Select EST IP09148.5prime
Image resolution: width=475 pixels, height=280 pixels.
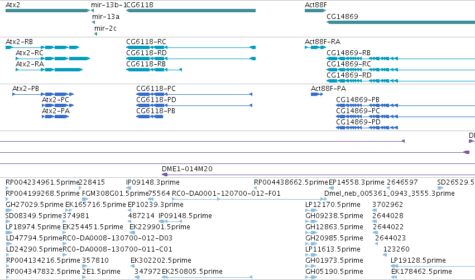click(185, 216)
